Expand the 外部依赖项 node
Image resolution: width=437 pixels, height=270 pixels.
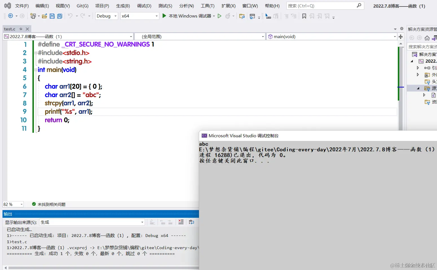418,75
